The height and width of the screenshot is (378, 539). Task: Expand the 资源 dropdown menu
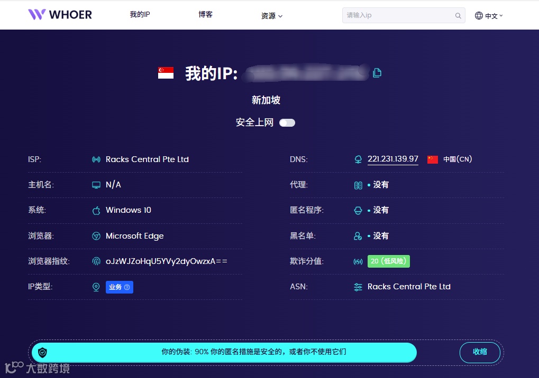coord(271,16)
